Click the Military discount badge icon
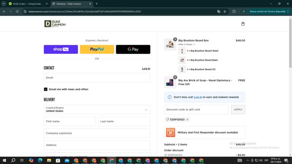Screen dimensions: 292x164 coord(170,133)
